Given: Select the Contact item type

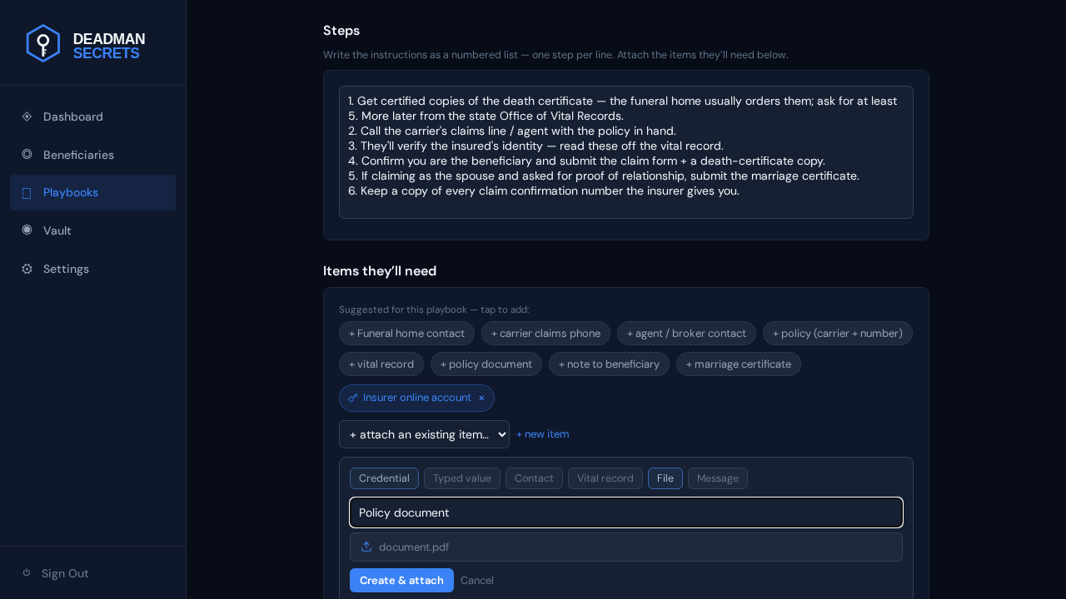Looking at the screenshot, I should coord(534,478).
